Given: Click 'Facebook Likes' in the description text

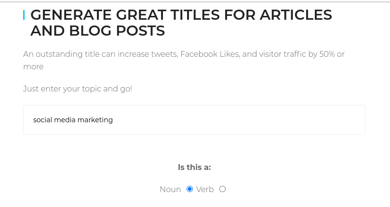Looking at the screenshot, I should coord(209,54).
